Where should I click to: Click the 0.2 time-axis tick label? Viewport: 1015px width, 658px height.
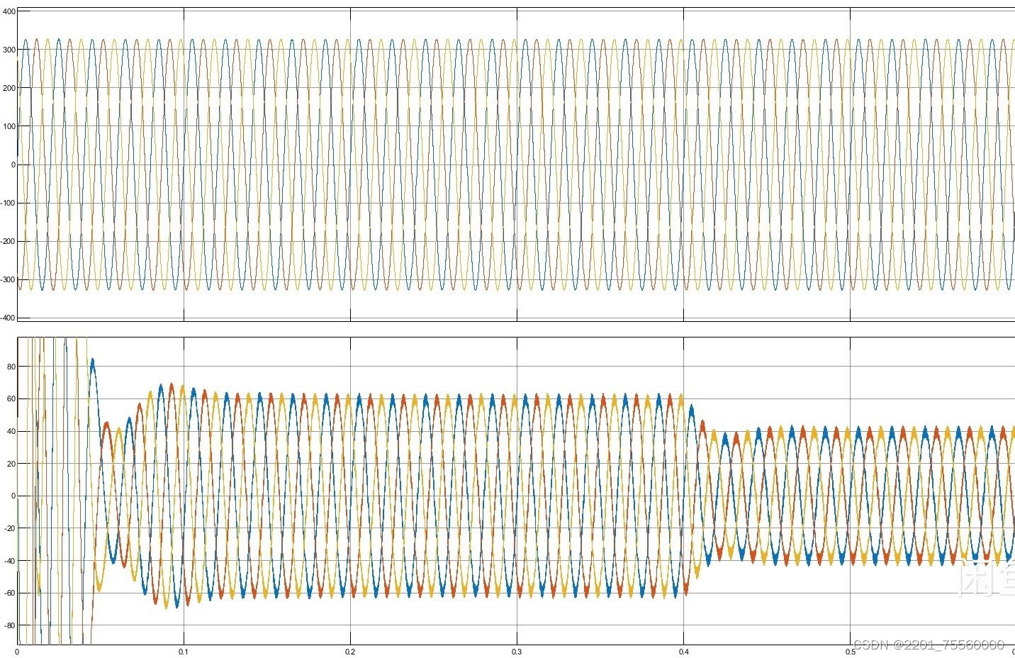[x=350, y=652]
